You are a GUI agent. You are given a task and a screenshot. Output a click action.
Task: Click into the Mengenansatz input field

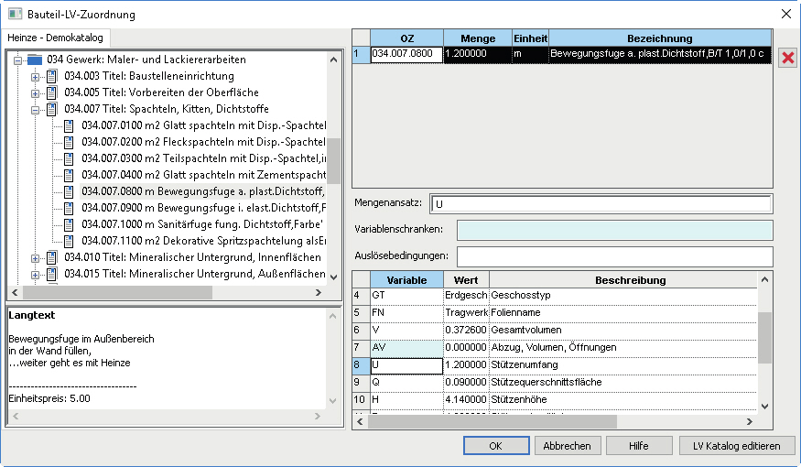coord(601,204)
